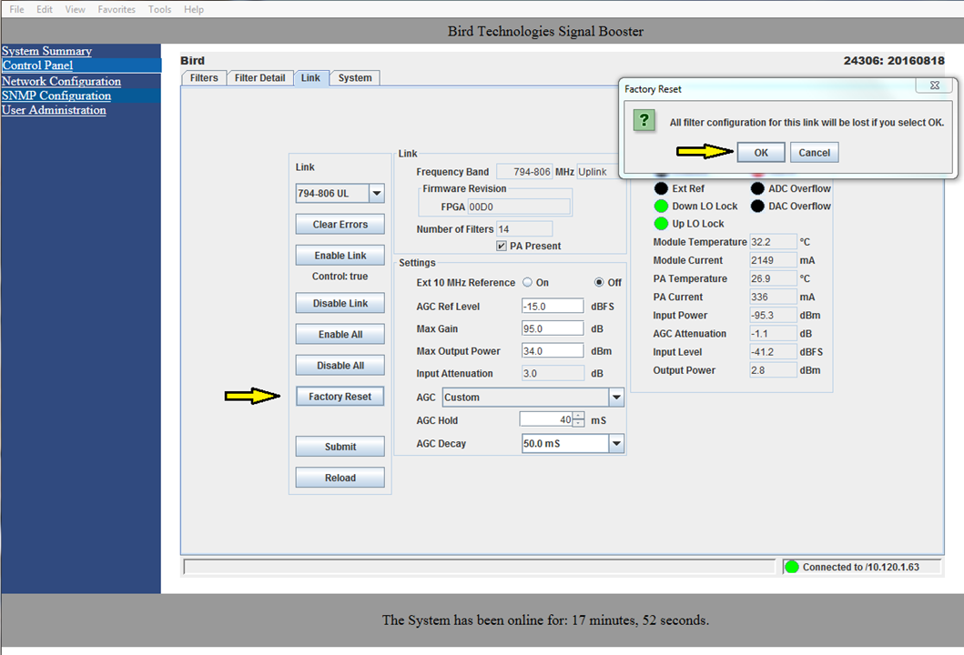Open the Edit menu
This screenshot has width=964, height=655.
[45, 9]
